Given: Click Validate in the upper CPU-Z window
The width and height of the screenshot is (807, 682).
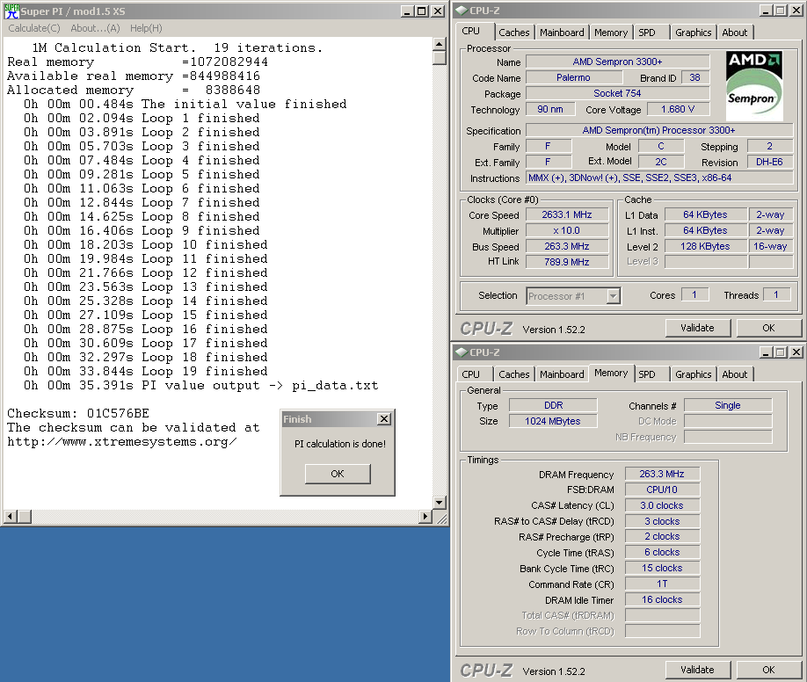Looking at the screenshot, I should click(697, 328).
